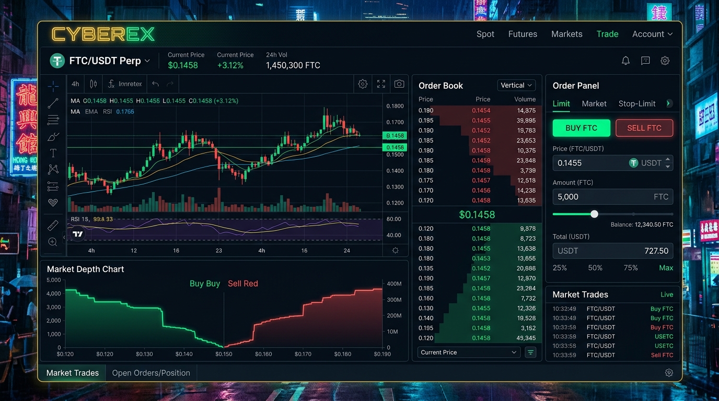This screenshot has width=719, height=401.
Task: Click the CYBEREX logo
Action: (103, 34)
